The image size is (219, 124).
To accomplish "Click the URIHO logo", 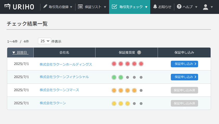I will point(19,7).
